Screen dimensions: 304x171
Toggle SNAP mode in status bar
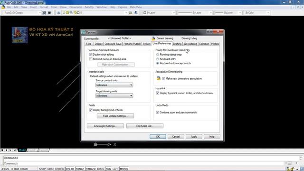(x=42, y=169)
